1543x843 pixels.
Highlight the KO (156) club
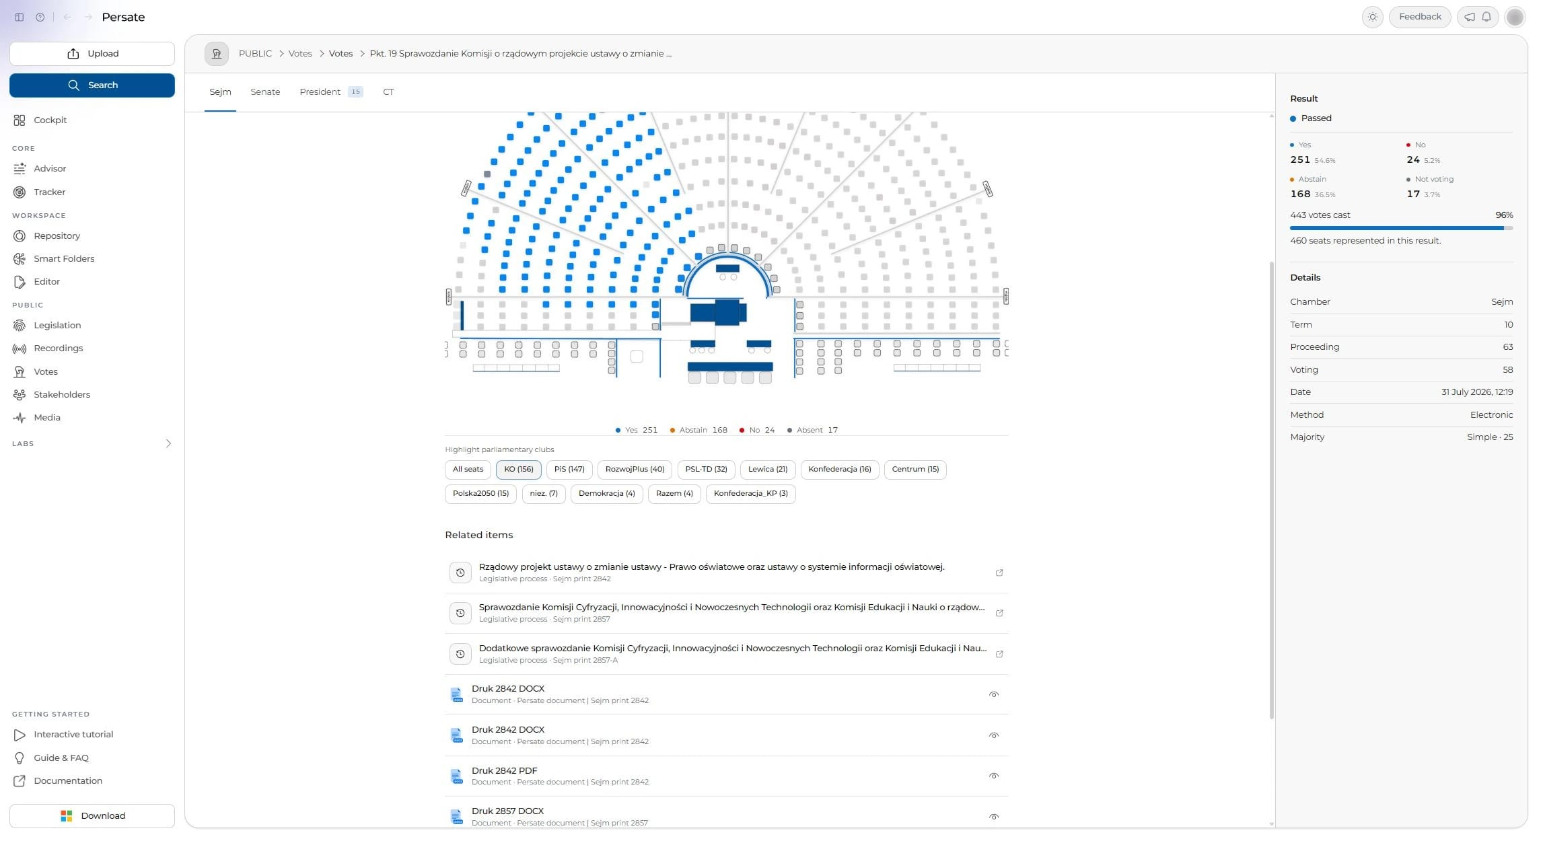[518, 470]
